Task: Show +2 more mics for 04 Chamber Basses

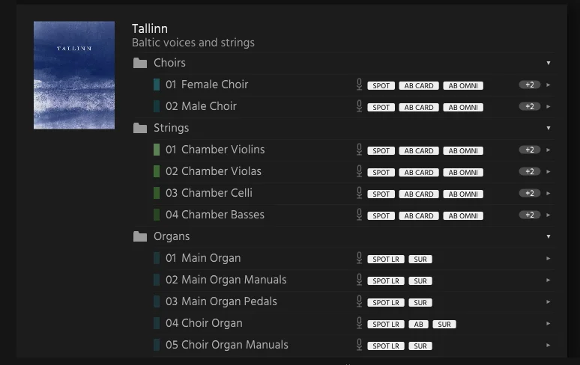Action: click(x=530, y=215)
